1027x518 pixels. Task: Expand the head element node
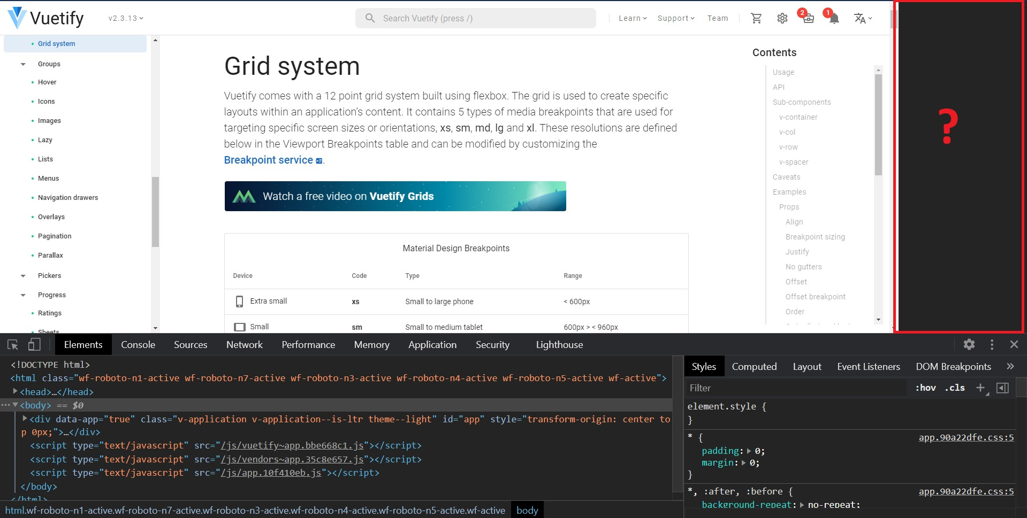click(15, 391)
